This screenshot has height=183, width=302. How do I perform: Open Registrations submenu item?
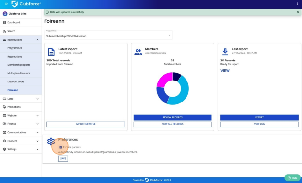[15, 57]
